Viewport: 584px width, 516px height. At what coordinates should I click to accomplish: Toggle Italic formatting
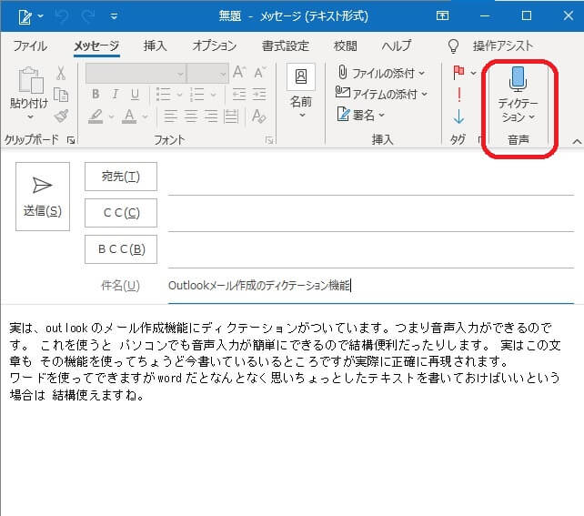tap(116, 95)
